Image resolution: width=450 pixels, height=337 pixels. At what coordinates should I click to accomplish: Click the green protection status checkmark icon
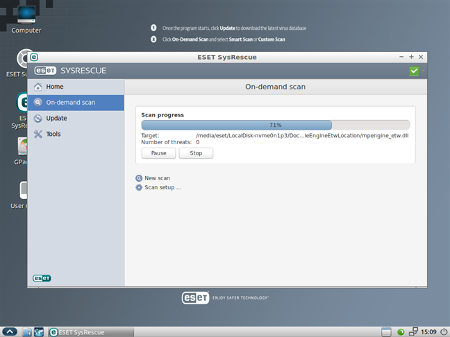point(414,71)
